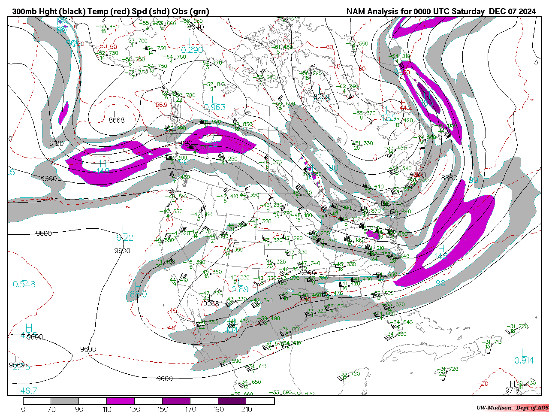Click the magenta 110–130 legend swatch
The width and height of the screenshot is (549, 412).
(x=121, y=401)
